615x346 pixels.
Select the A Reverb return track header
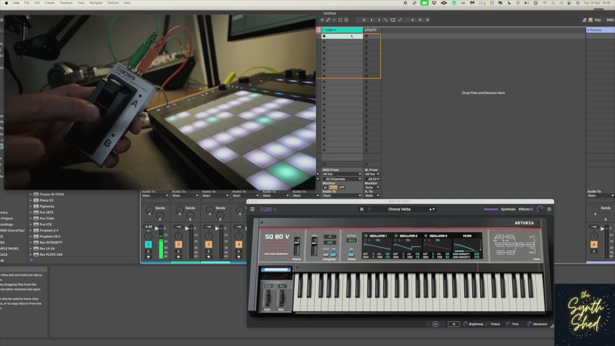(x=601, y=30)
